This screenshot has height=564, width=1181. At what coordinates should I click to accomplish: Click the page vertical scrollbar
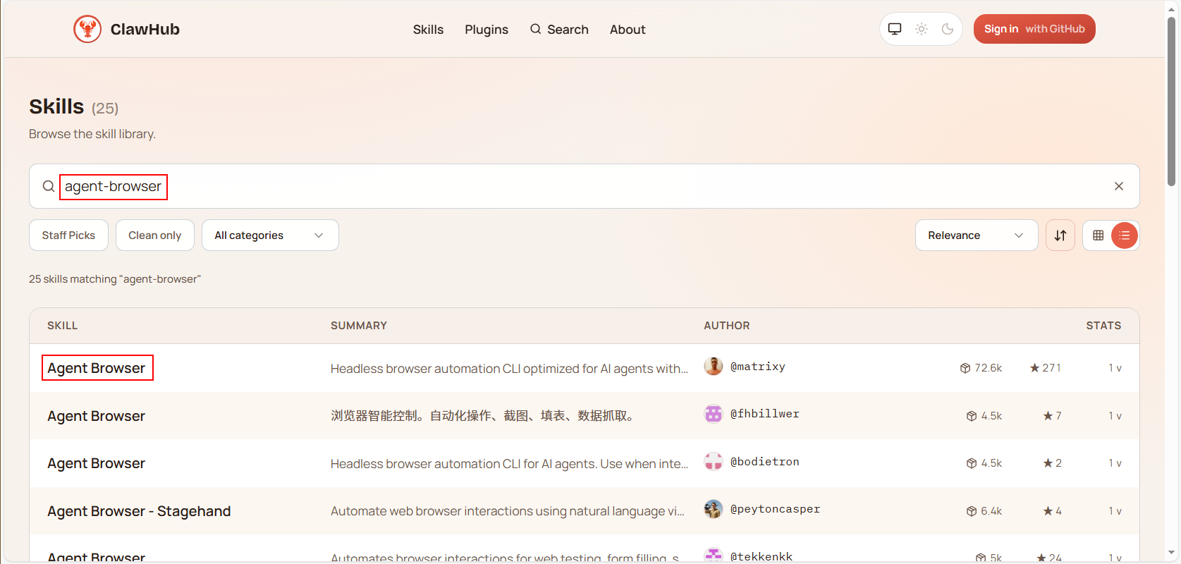[1171, 106]
